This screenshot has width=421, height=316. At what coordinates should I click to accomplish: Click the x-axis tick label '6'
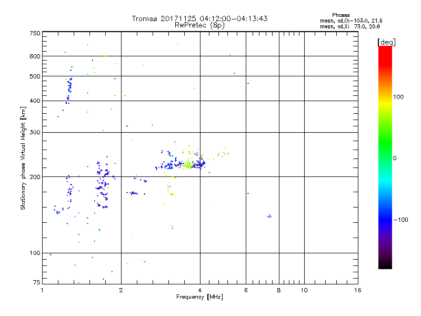(x=246, y=290)
